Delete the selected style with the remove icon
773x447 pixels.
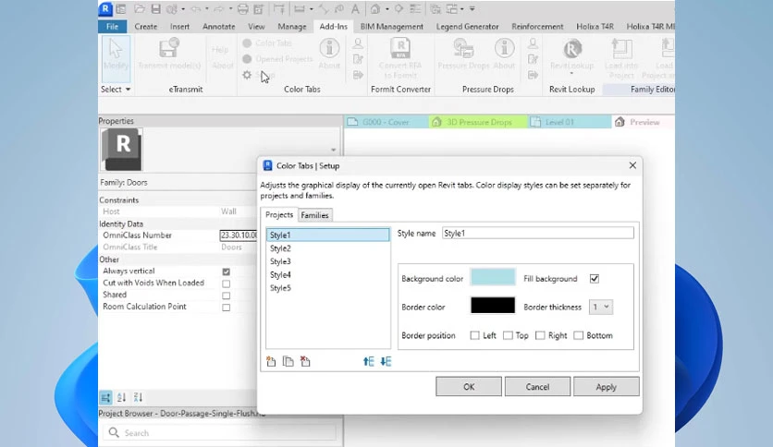(x=305, y=361)
